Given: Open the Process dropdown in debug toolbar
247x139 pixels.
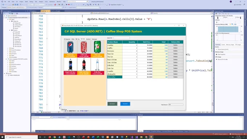Looking at the screenshot, I should [x=17, y=7].
